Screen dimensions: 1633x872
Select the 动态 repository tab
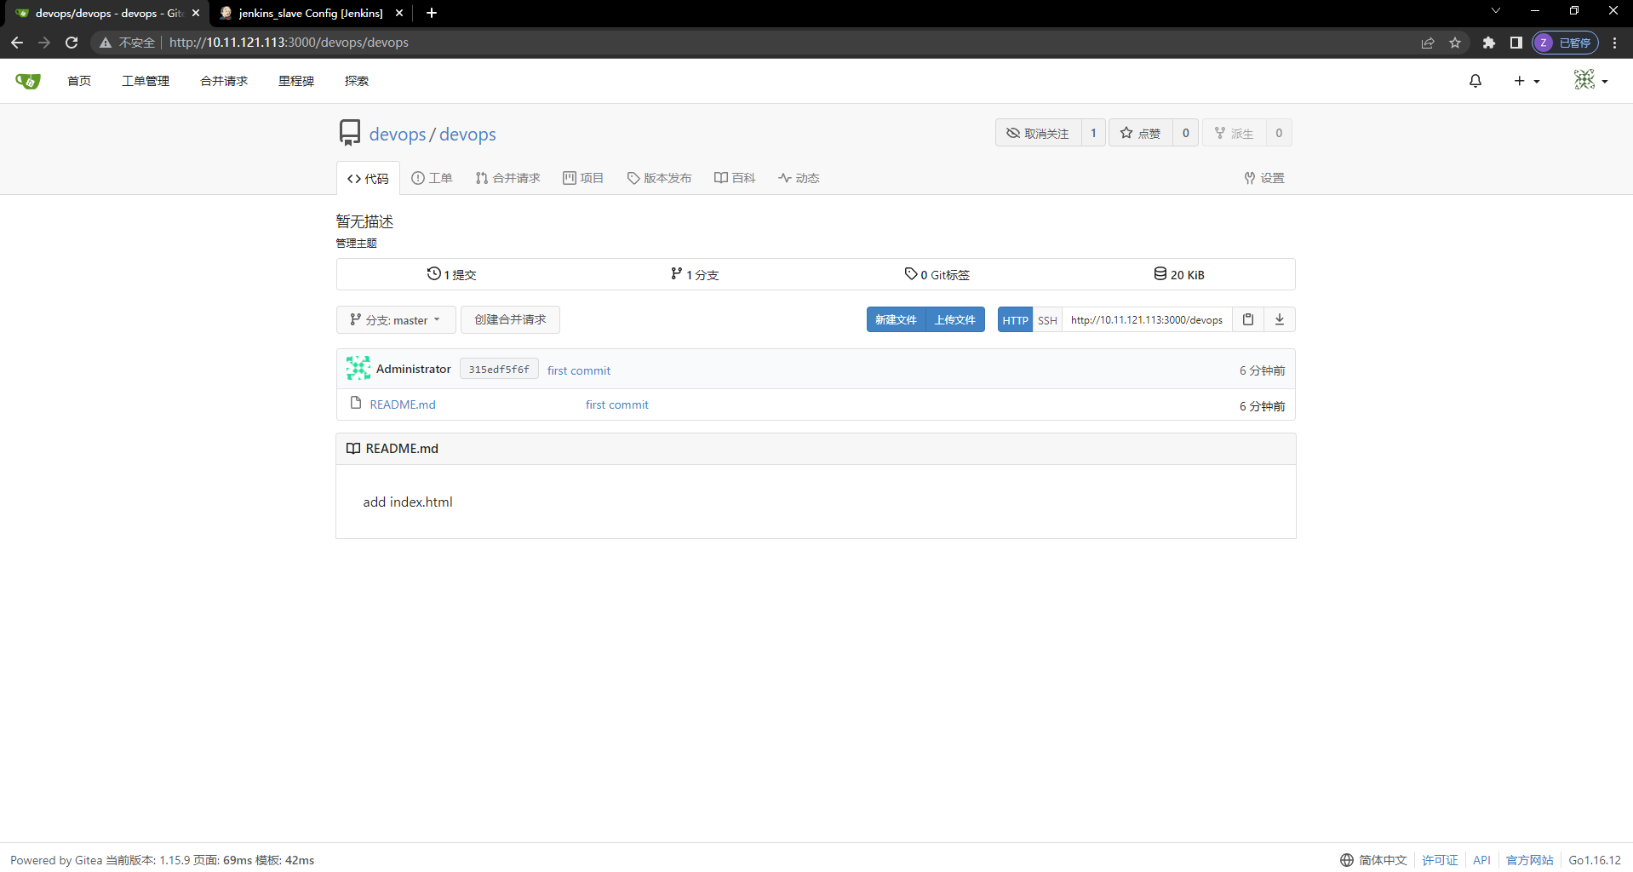click(799, 178)
